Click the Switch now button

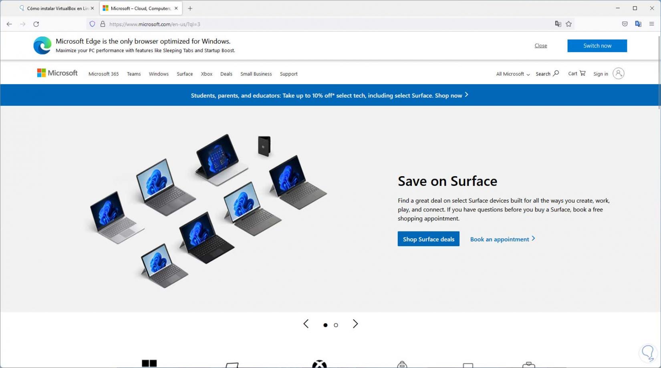click(x=597, y=46)
